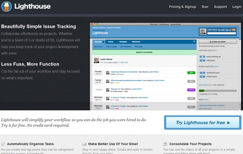Select the Overview tab label
The width and height of the screenshot is (243, 154).
point(98,42)
